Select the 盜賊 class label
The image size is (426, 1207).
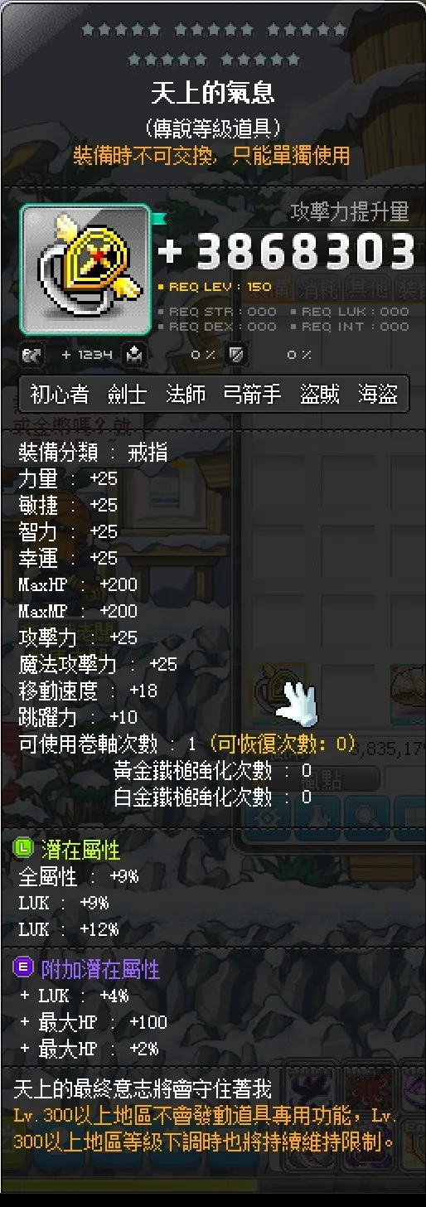tap(320, 395)
